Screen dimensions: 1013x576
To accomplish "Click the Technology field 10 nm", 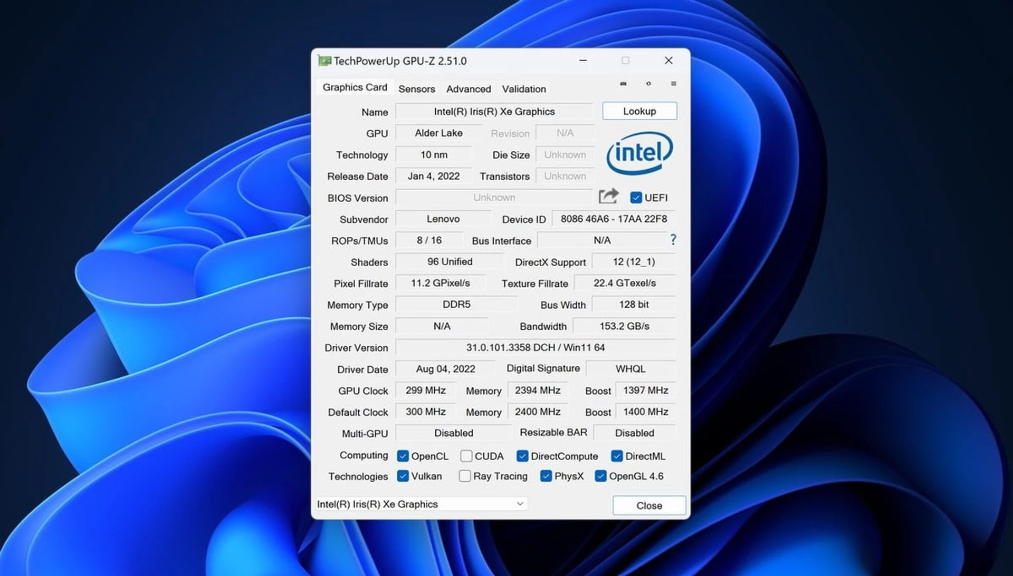I will (434, 155).
